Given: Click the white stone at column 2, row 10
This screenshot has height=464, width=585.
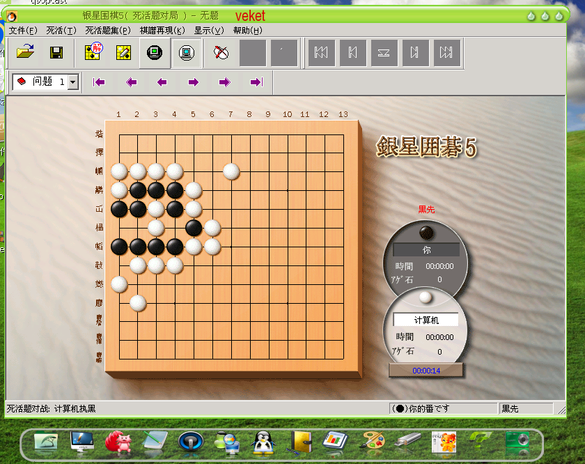Looking at the screenshot, I should tap(138, 303).
